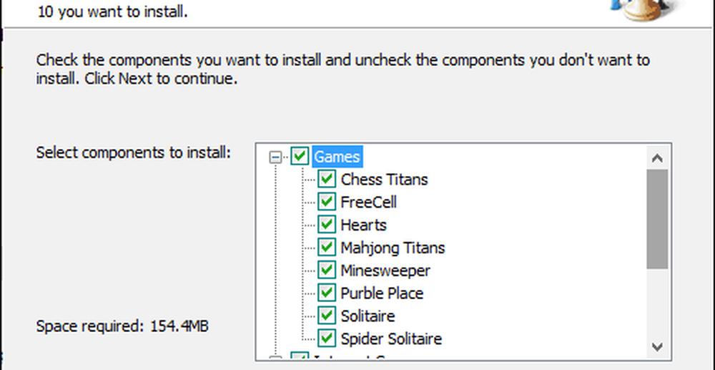
Task: Select the Minesweeper tree entry
Action: (x=385, y=271)
